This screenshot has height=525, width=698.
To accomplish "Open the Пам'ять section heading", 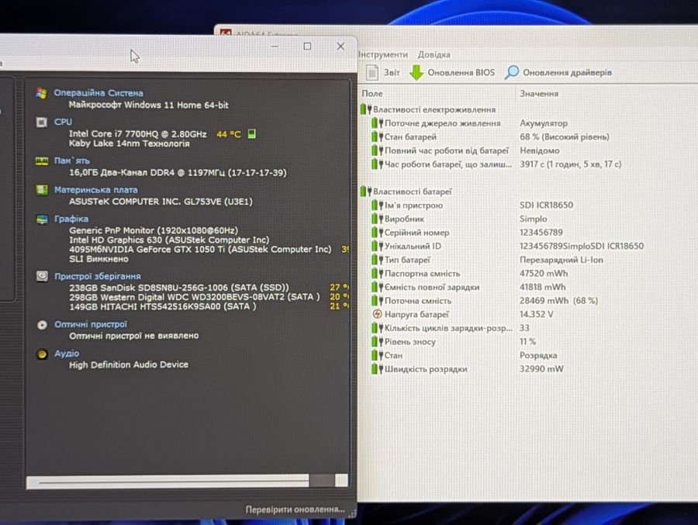I will tap(71, 161).
